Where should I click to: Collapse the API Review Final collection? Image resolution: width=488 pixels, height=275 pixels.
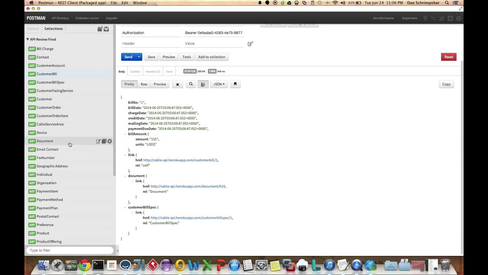coord(27,39)
